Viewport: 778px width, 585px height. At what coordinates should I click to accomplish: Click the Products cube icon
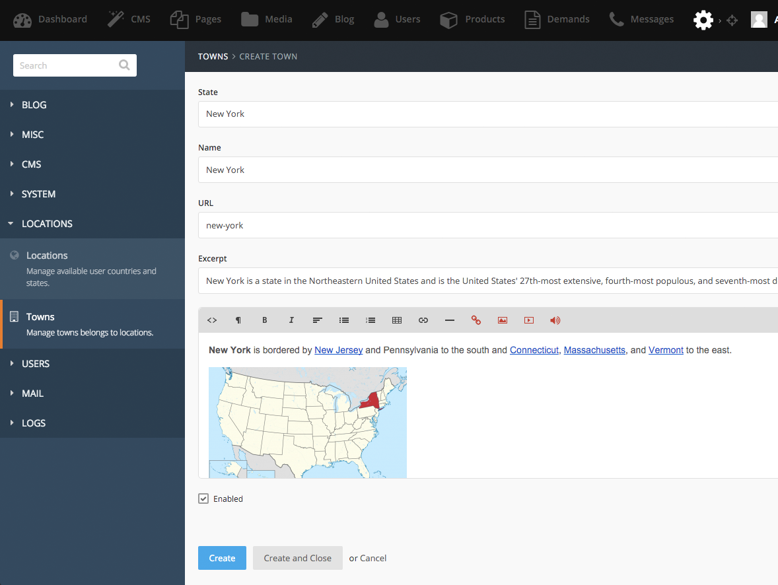click(449, 20)
